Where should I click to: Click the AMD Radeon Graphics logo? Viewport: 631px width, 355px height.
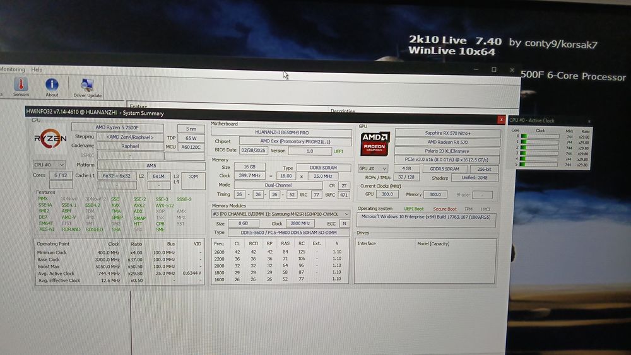(375, 144)
